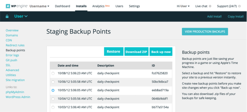Click the padlock icon beside User
The width and height of the screenshot is (247, 112).
pyautogui.click(x=7, y=16)
